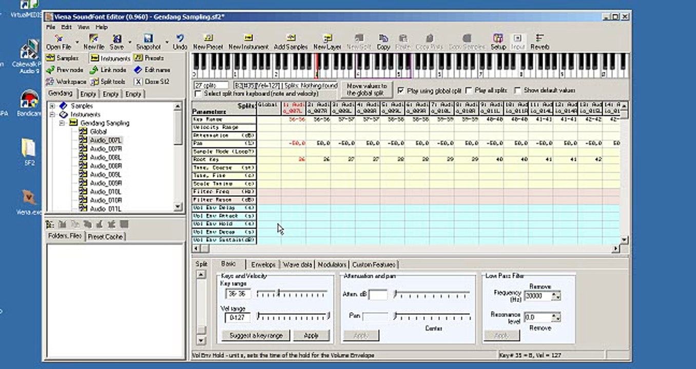The height and width of the screenshot is (369, 696).
Task: Open the dropdown arrow beside Snapshot
Action: tap(167, 43)
